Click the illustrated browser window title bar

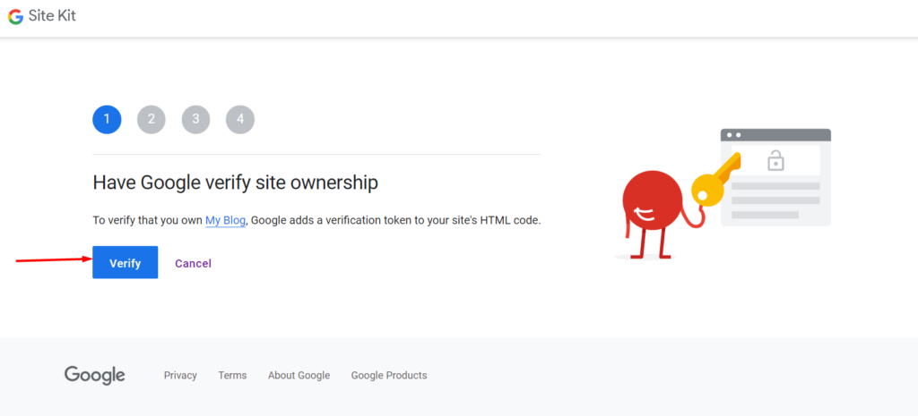775,135
